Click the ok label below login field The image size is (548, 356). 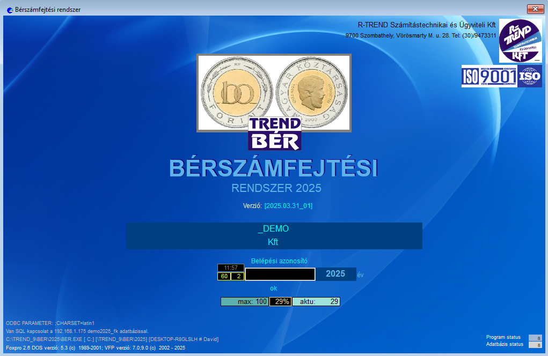(274, 288)
